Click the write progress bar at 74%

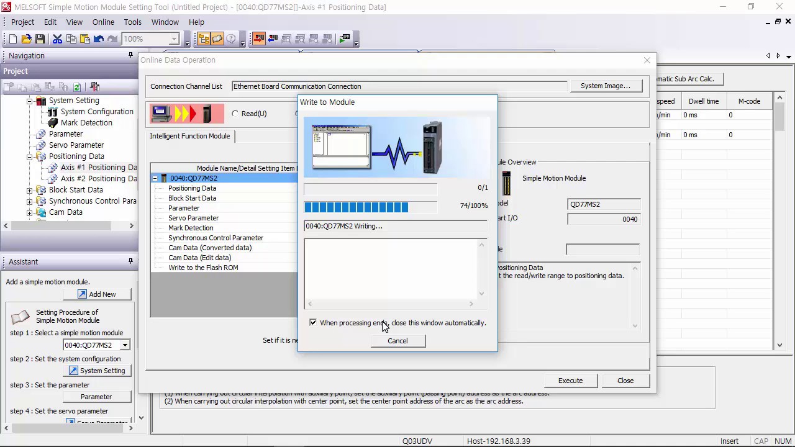tap(370, 207)
